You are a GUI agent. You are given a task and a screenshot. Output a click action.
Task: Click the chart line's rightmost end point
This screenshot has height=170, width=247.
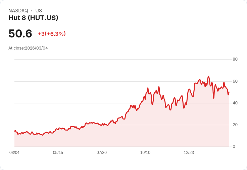point(229,92)
